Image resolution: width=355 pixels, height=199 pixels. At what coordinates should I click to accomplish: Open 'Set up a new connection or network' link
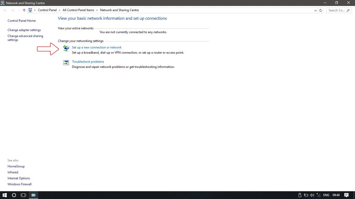(x=97, y=47)
